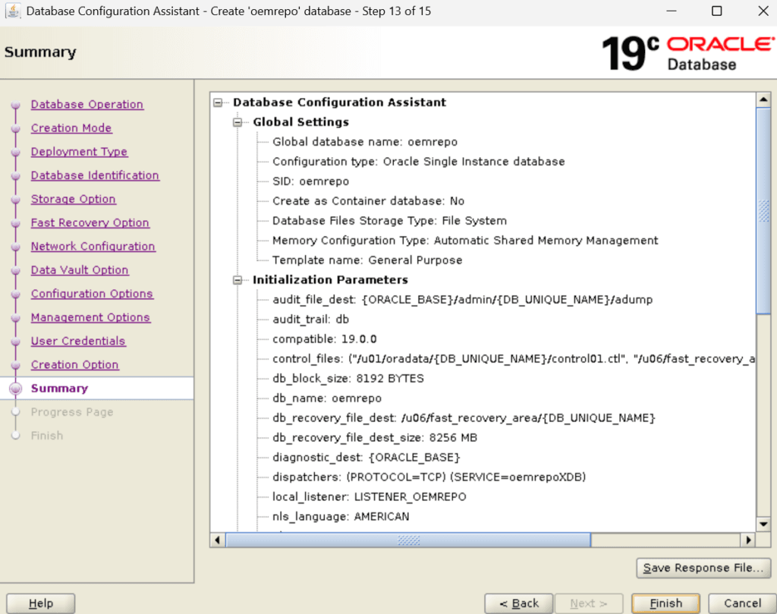Click the horizontal scrollbar thumb
This screenshot has height=614, width=777.
coord(408,540)
